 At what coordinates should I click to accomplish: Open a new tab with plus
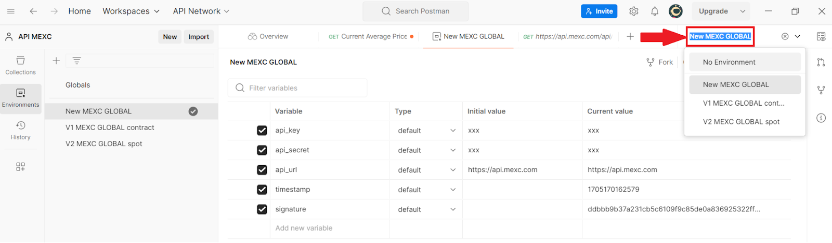630,36
